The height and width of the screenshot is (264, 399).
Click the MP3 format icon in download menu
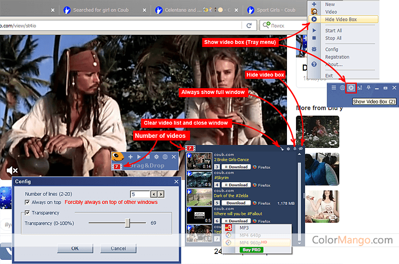click(228, 228)
